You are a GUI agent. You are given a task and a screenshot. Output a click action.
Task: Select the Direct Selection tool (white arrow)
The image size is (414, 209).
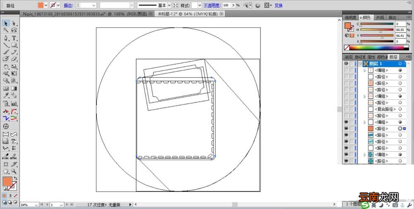[14, 24]
